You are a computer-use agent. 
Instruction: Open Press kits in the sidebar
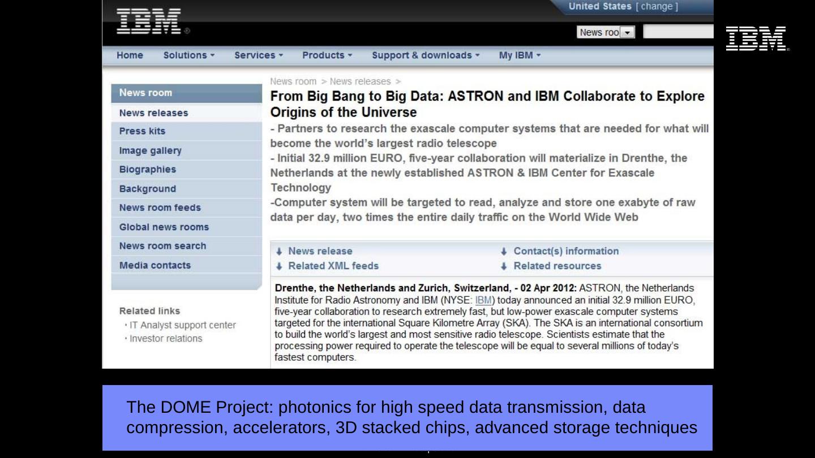click(187, 131)
